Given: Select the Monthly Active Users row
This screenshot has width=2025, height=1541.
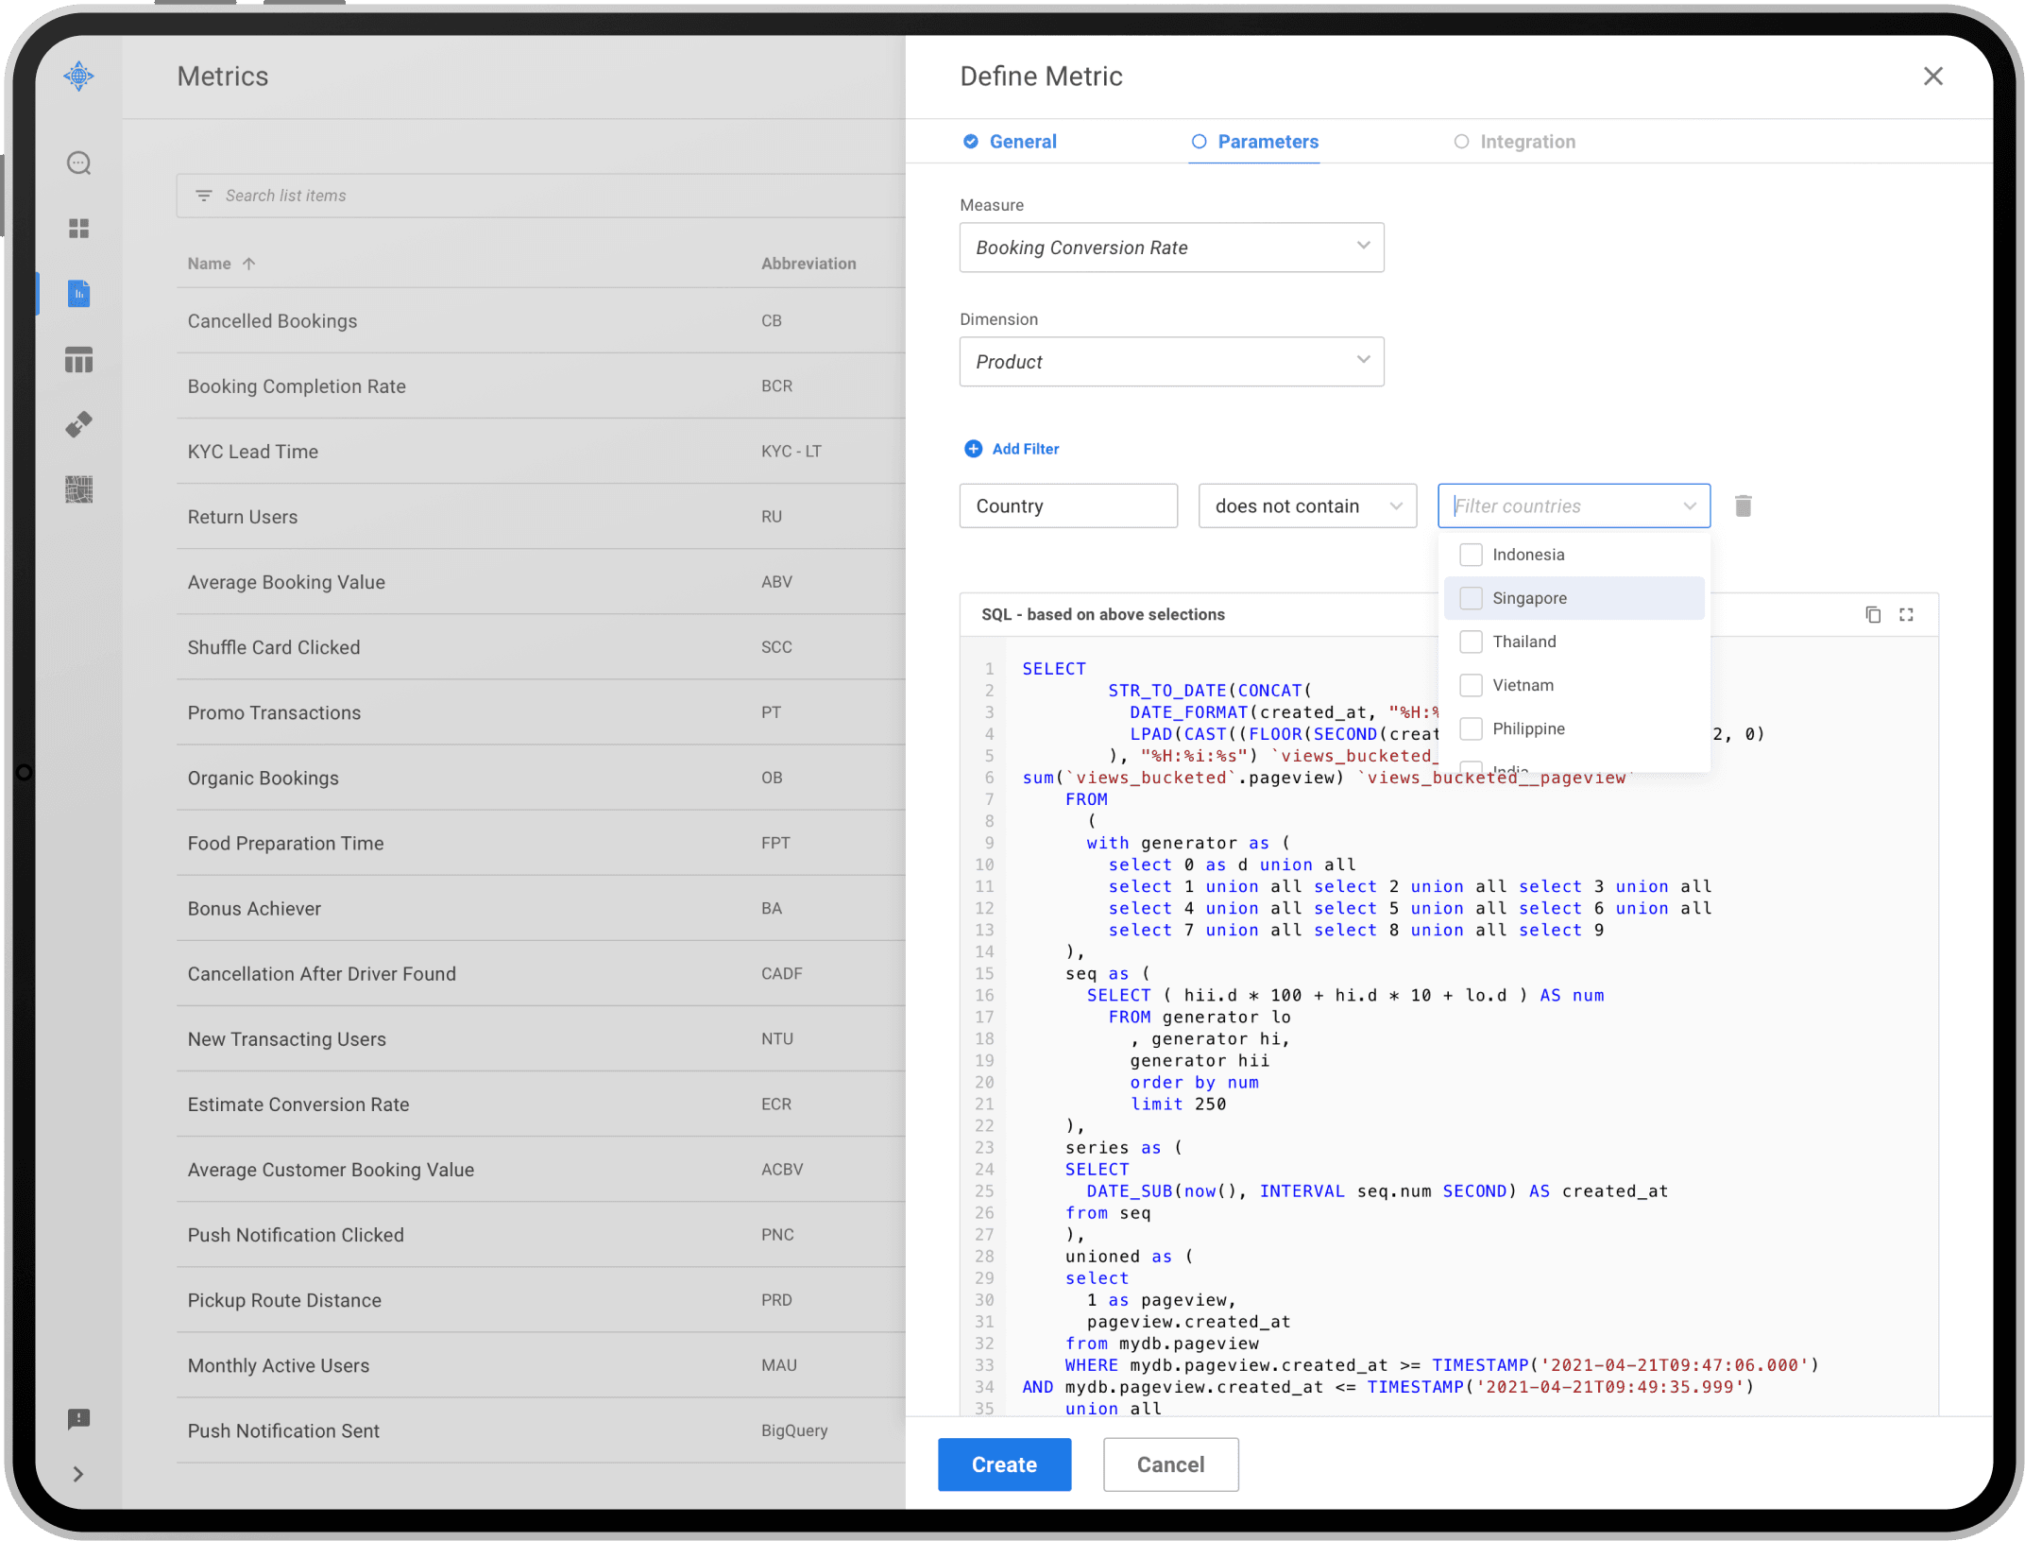Looking at the screenshot, I should point(540,1365).
